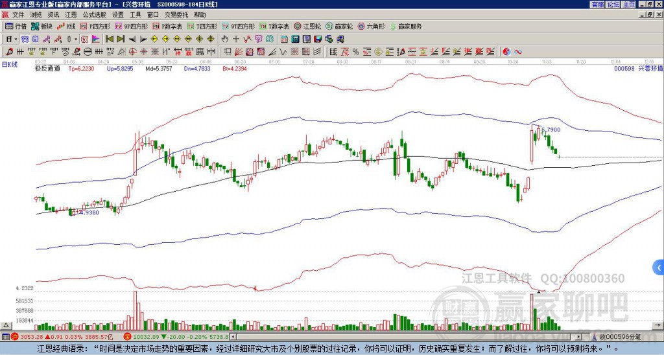Image resolution: width=664 pixels, height=355 pixels.
Task: Click the colored flag icon in toolbar
Action: (x=96, y=39)
